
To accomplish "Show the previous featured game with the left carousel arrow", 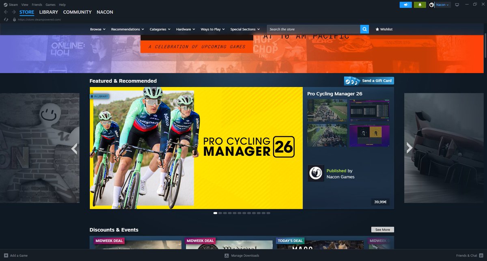I will click(x=74, y=149).
